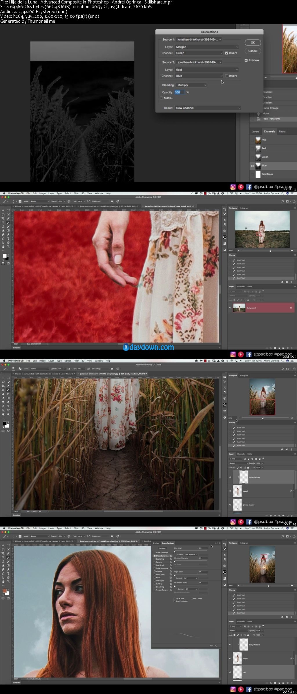Select the Zoom tool in the wheat-path frame
297x694 pixels.
pyautogui.click(x=8, y=414)
